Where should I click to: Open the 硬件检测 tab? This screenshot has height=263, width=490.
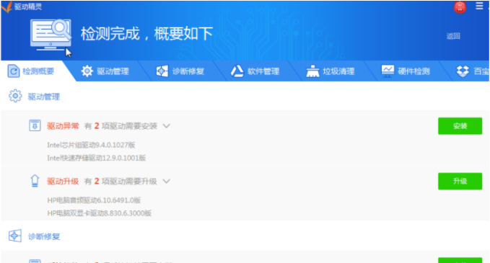(406, 71)
